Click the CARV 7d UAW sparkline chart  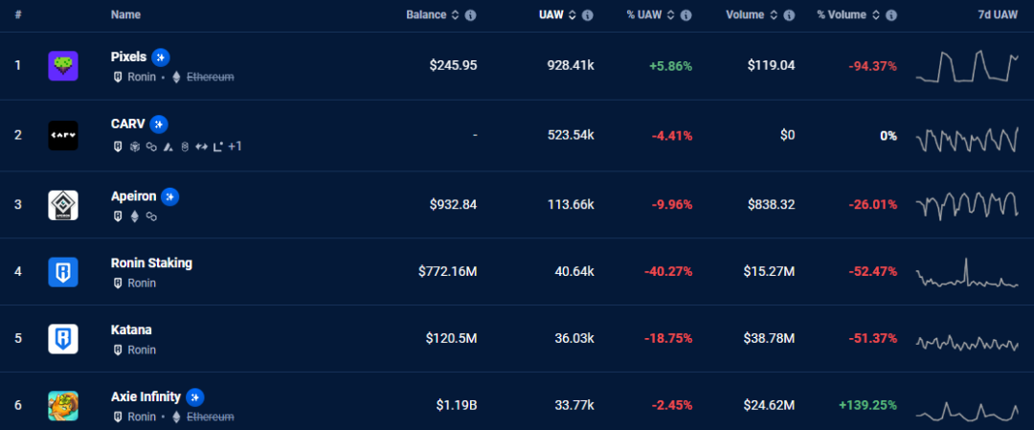(x=967, y=139)
